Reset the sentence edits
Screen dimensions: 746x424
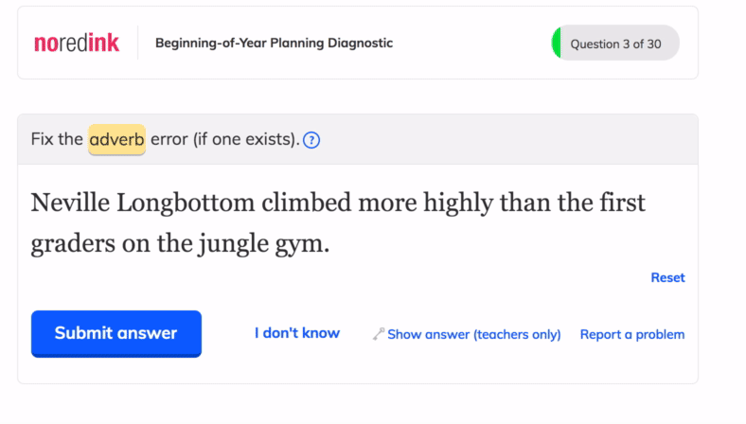[x=667, y=277]
